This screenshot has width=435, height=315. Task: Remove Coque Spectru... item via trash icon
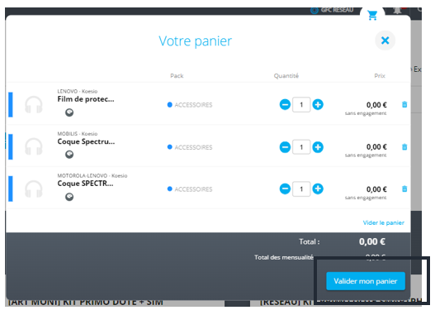pyautogui.click(x=404, y=146)
